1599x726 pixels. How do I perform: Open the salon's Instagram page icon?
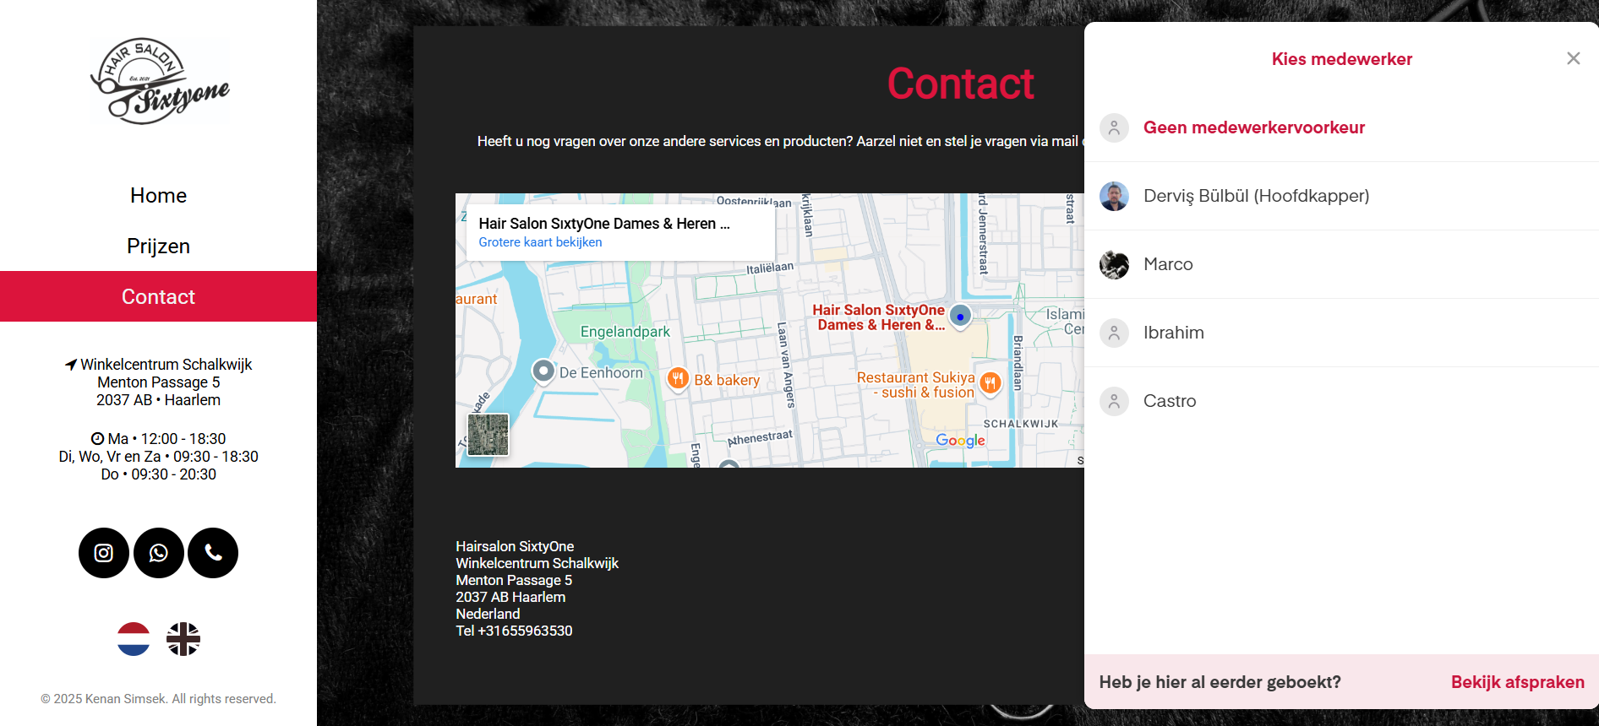coord(104,553)
